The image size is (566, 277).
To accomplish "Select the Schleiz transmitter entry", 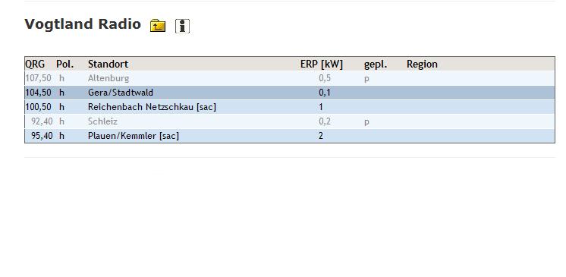I will pyautogui.click(x=290, y=121).
